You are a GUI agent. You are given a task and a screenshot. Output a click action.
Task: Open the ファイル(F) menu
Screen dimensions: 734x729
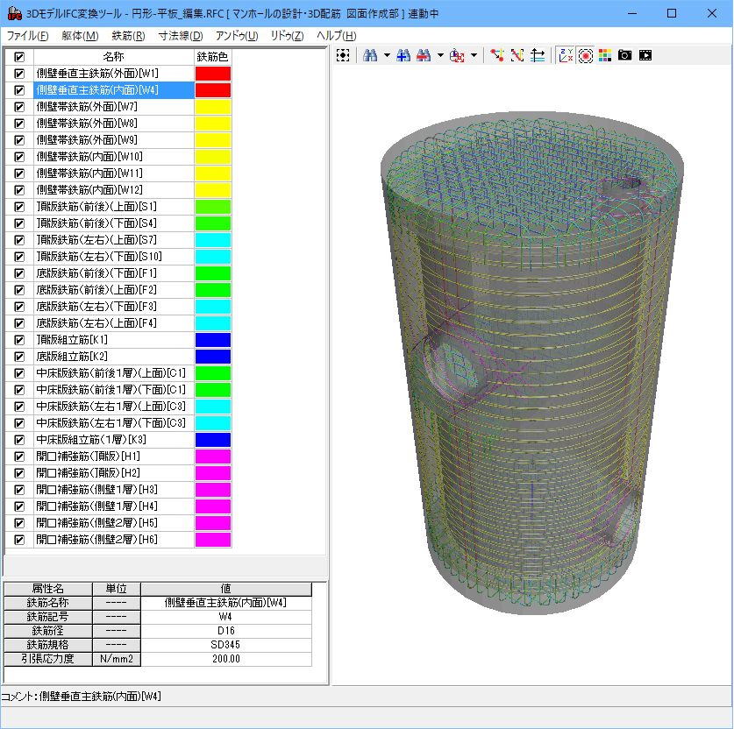point(27,36)
